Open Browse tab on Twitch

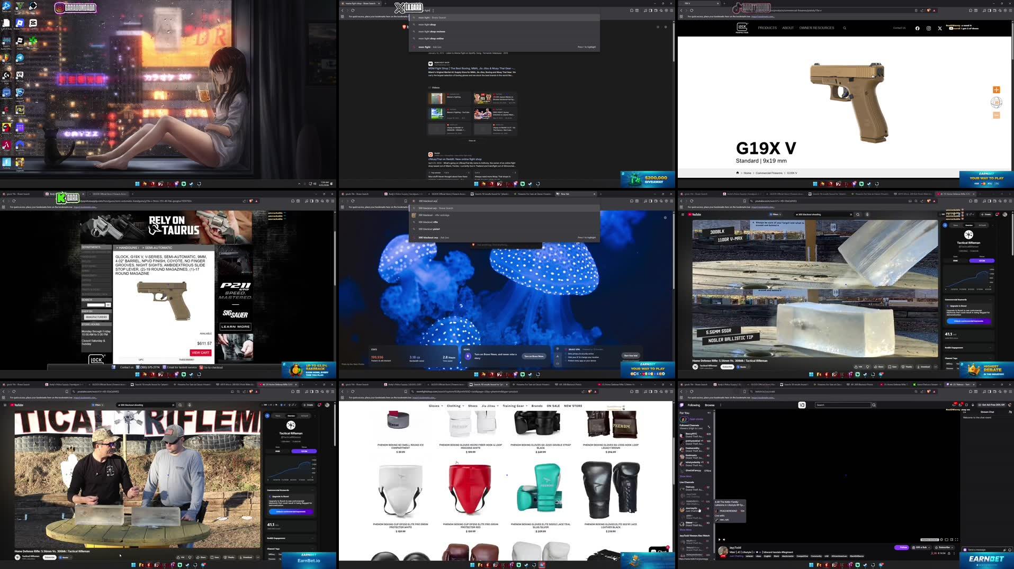pos(710,405)
